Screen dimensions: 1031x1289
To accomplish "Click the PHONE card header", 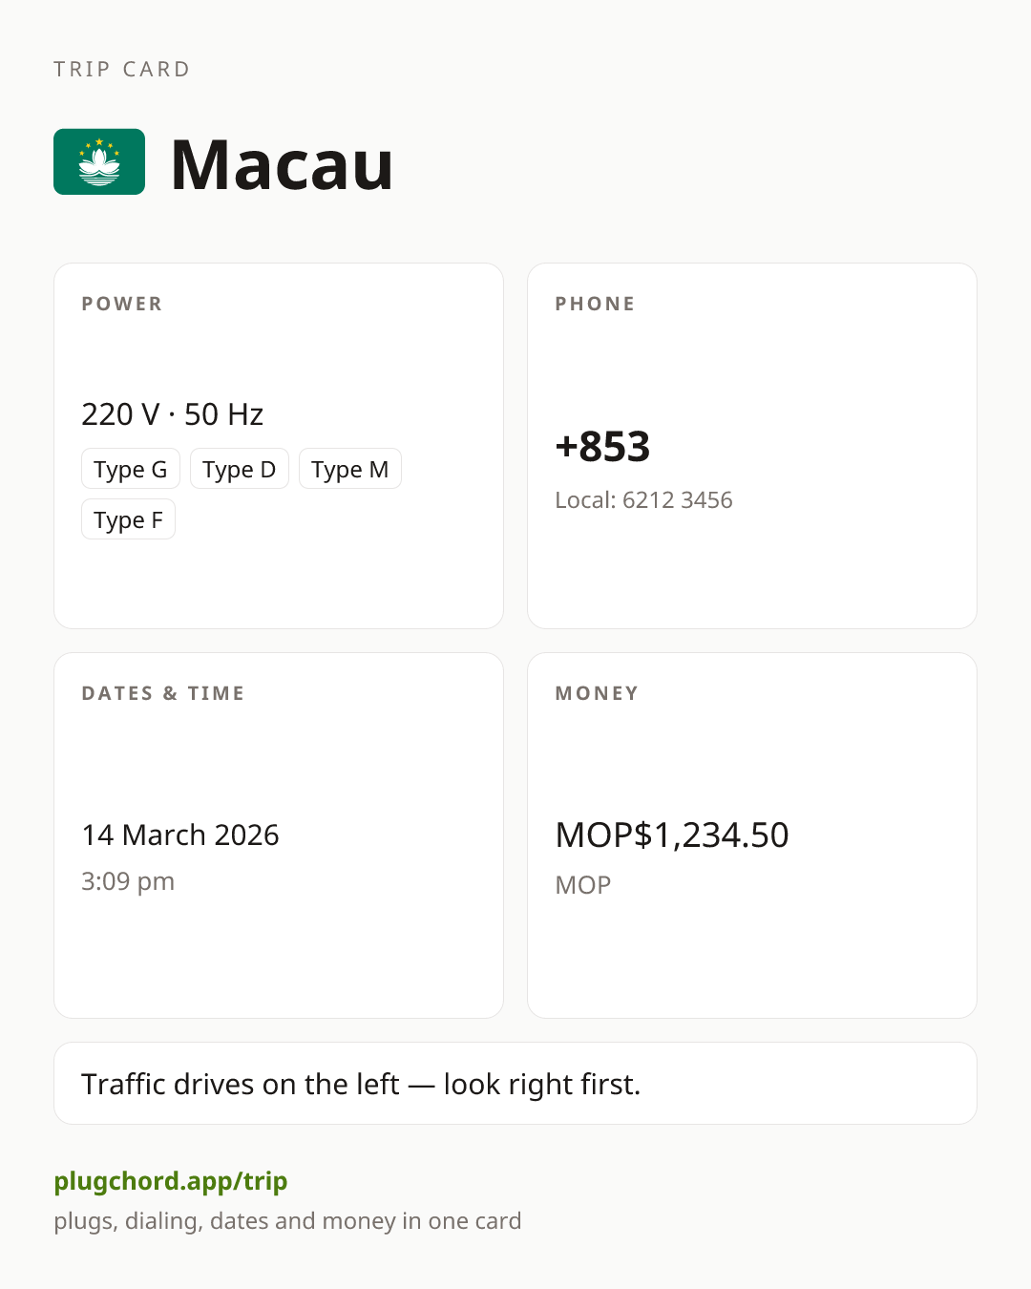I will click(596, 304).
